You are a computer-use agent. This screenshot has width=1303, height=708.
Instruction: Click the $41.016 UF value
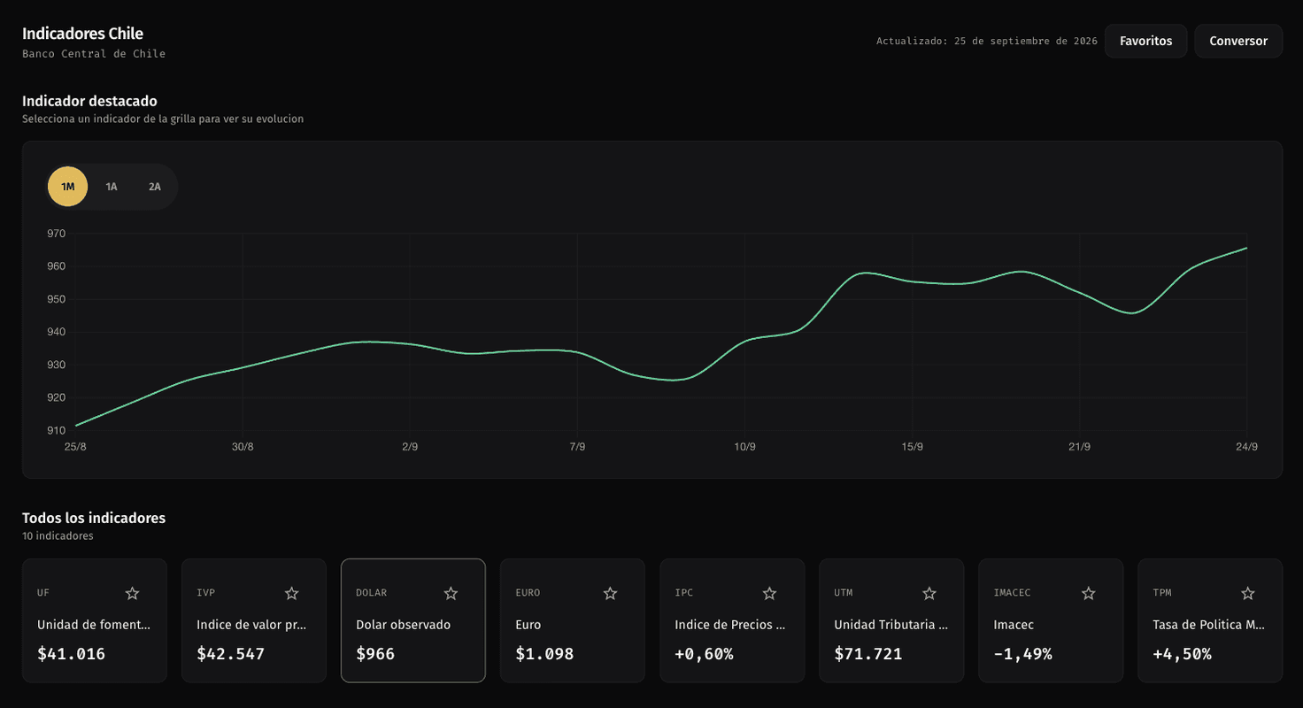coord(72,654)
